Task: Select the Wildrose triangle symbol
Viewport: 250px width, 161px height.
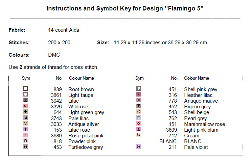Action: click(26, 106)
